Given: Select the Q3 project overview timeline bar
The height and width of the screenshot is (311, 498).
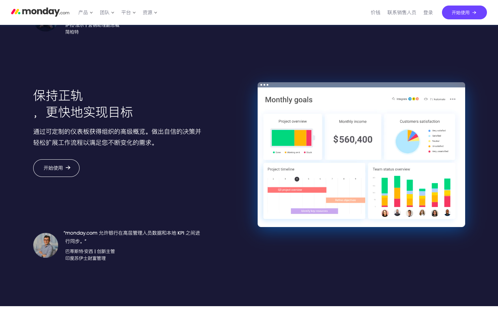Looking at the screenshot, I should pyautogui.click(x=297, y=190).
